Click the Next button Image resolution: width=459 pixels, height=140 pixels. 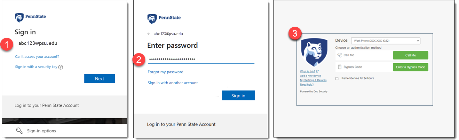coord(99,79)
